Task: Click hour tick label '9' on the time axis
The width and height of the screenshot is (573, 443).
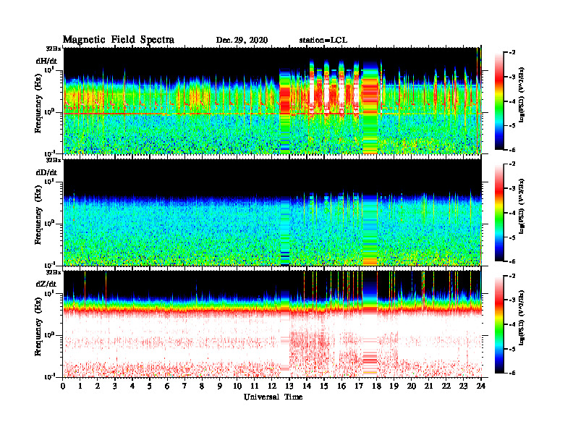Action: click(220, 386)
